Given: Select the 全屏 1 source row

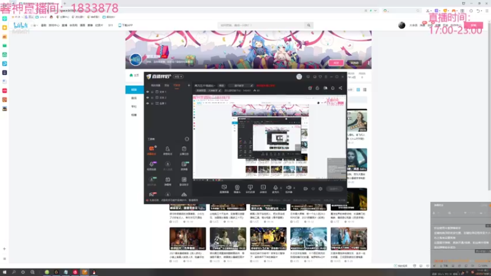Looking at the screenshot, I should pos(168,103).
